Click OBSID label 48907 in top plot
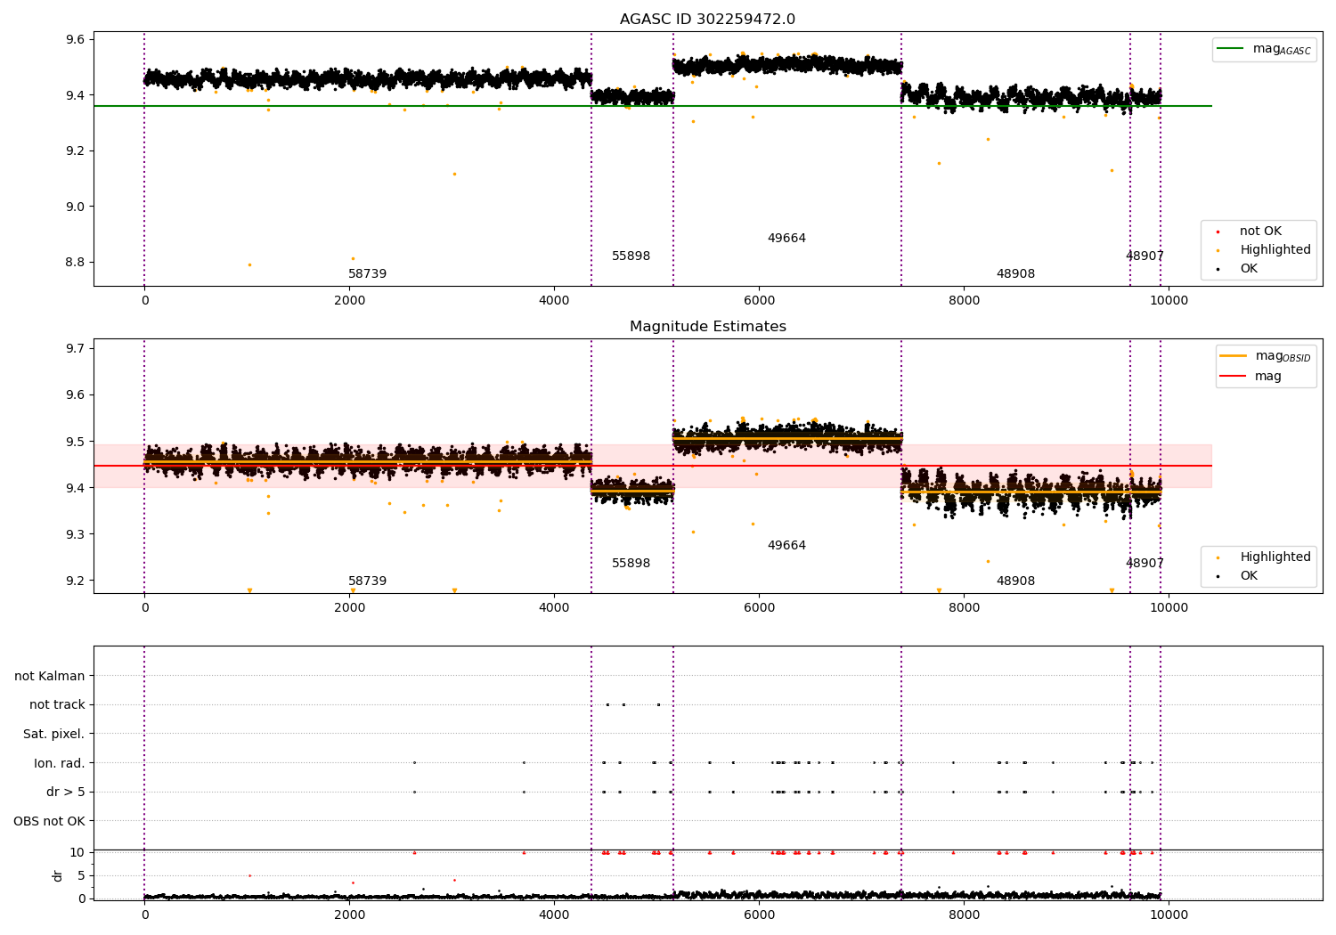 tap(1145, 256)
